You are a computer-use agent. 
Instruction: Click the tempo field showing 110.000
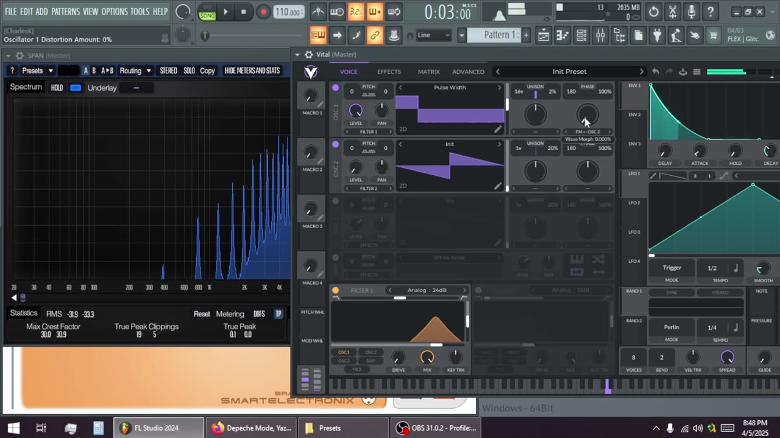(x=288, y=12)
